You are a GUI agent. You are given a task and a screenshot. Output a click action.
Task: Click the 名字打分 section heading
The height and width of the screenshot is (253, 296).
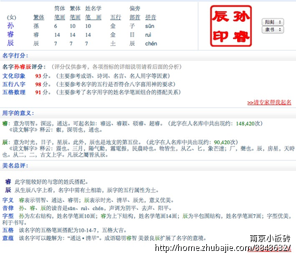[15, 55]
